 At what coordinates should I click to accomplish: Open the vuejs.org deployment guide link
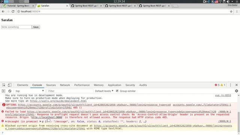(x=58, y=101)
